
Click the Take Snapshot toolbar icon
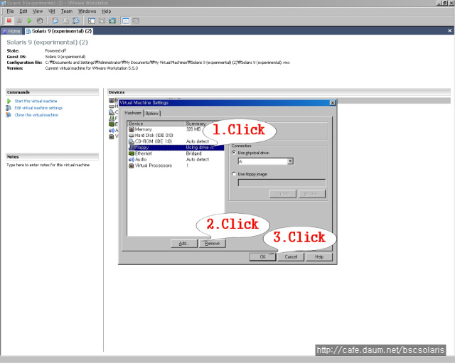click(x=55, y=21)
